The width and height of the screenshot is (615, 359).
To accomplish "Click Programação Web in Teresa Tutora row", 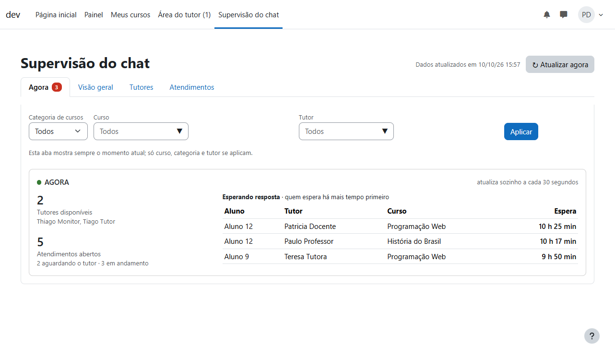I will point(416,257).
